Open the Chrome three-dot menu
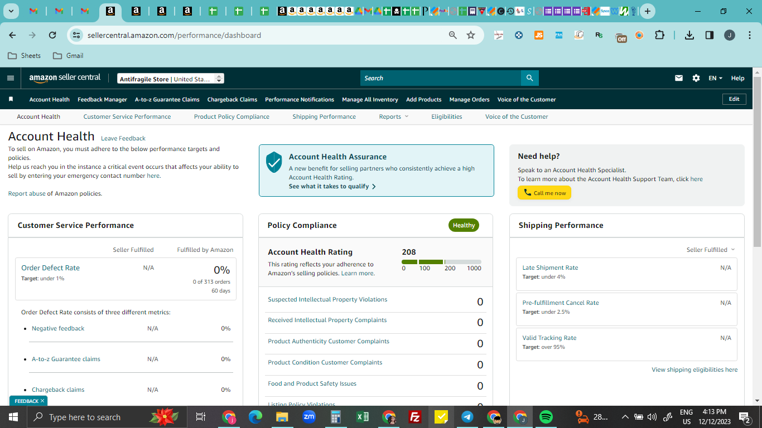 pos(749,35)
